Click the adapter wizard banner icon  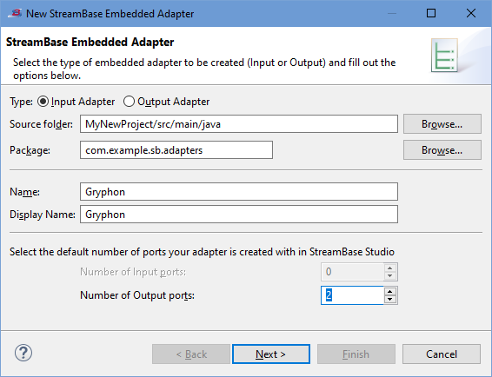(x=444, y=56)
